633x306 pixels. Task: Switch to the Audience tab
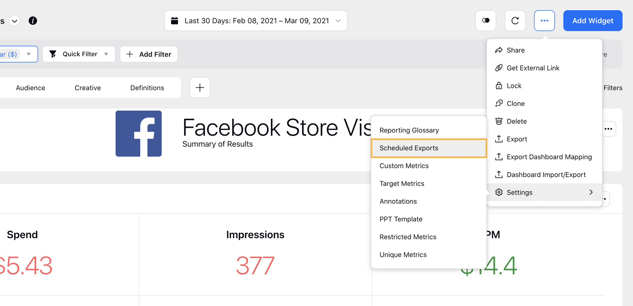point(31,88)
